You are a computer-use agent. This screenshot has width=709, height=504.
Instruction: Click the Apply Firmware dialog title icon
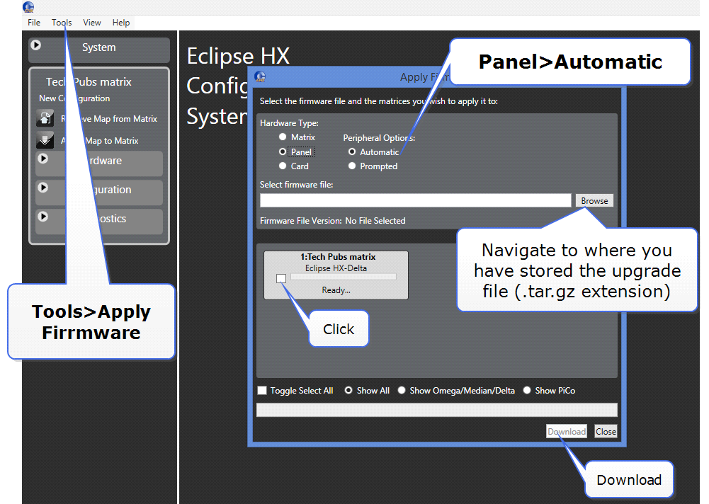pyautogui.click(x=260, y=77)
